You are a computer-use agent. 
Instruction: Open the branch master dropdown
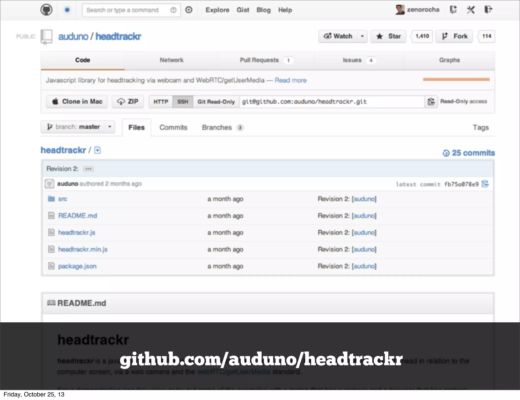[78, 127]
